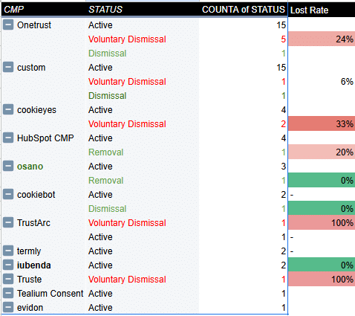Click the 24% Lost Rate cell

tap(322, 39)
